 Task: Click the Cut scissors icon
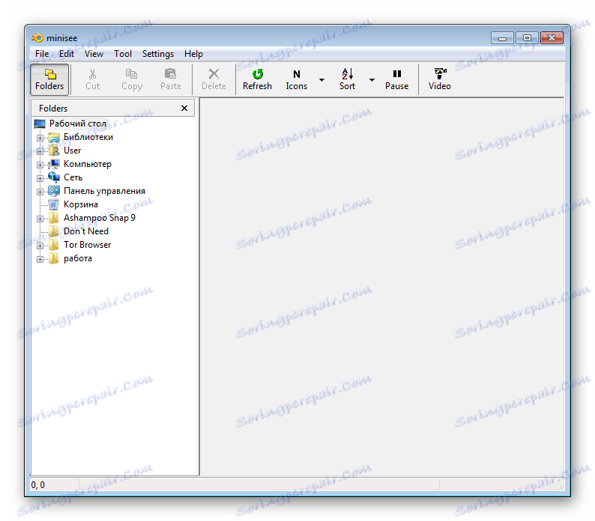[93, 73]
